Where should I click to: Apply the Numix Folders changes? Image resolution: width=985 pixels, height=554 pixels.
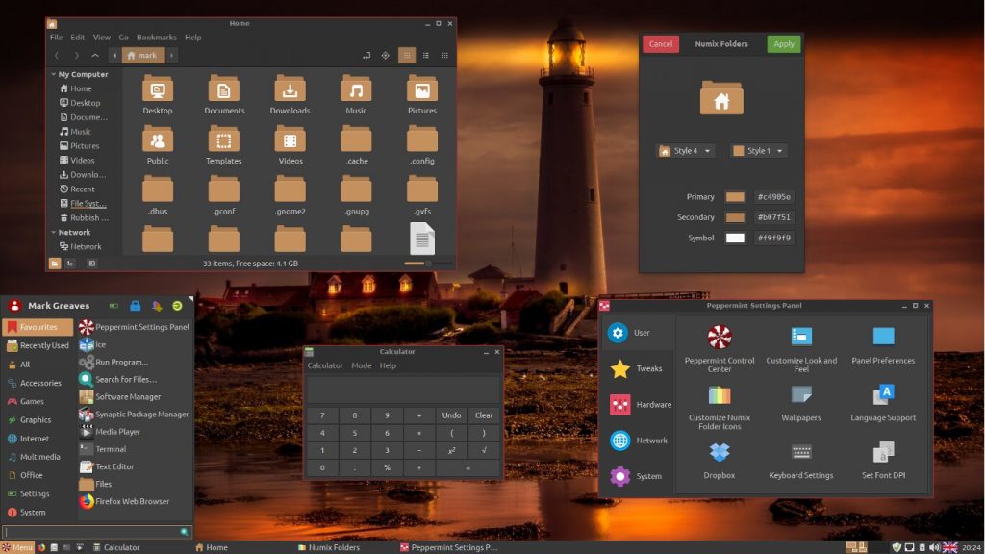pos(784,43)
